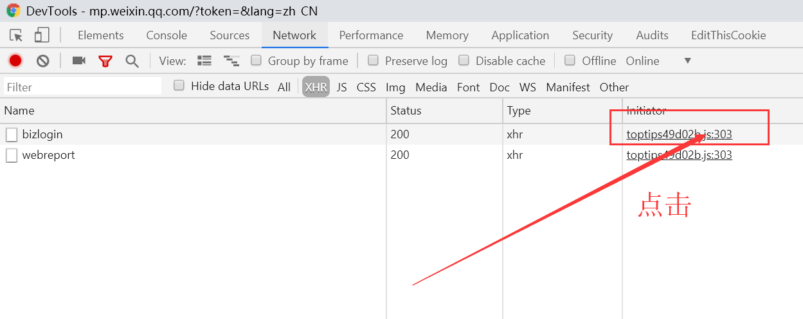Screen dimensions: 803x319
Task: Select the JS filter type
Action: coord(341,87)
